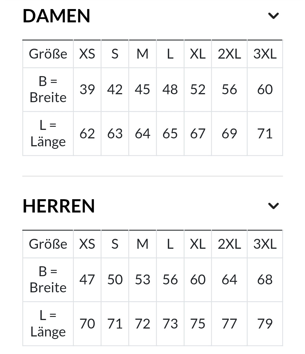This screenshot has width=305, height=354.
Task: Click 'L = Länge' label in Herren table
Action: click(48, 324)
